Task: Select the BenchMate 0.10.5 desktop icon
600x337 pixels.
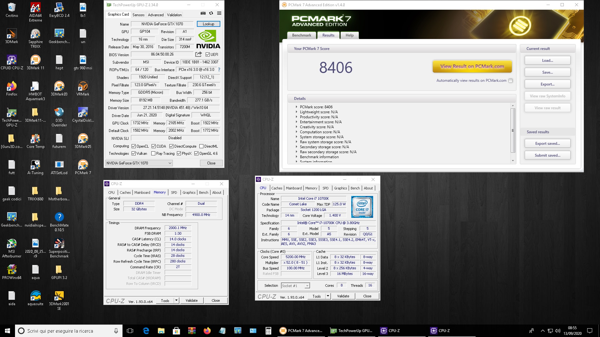Action: (59, 222)
